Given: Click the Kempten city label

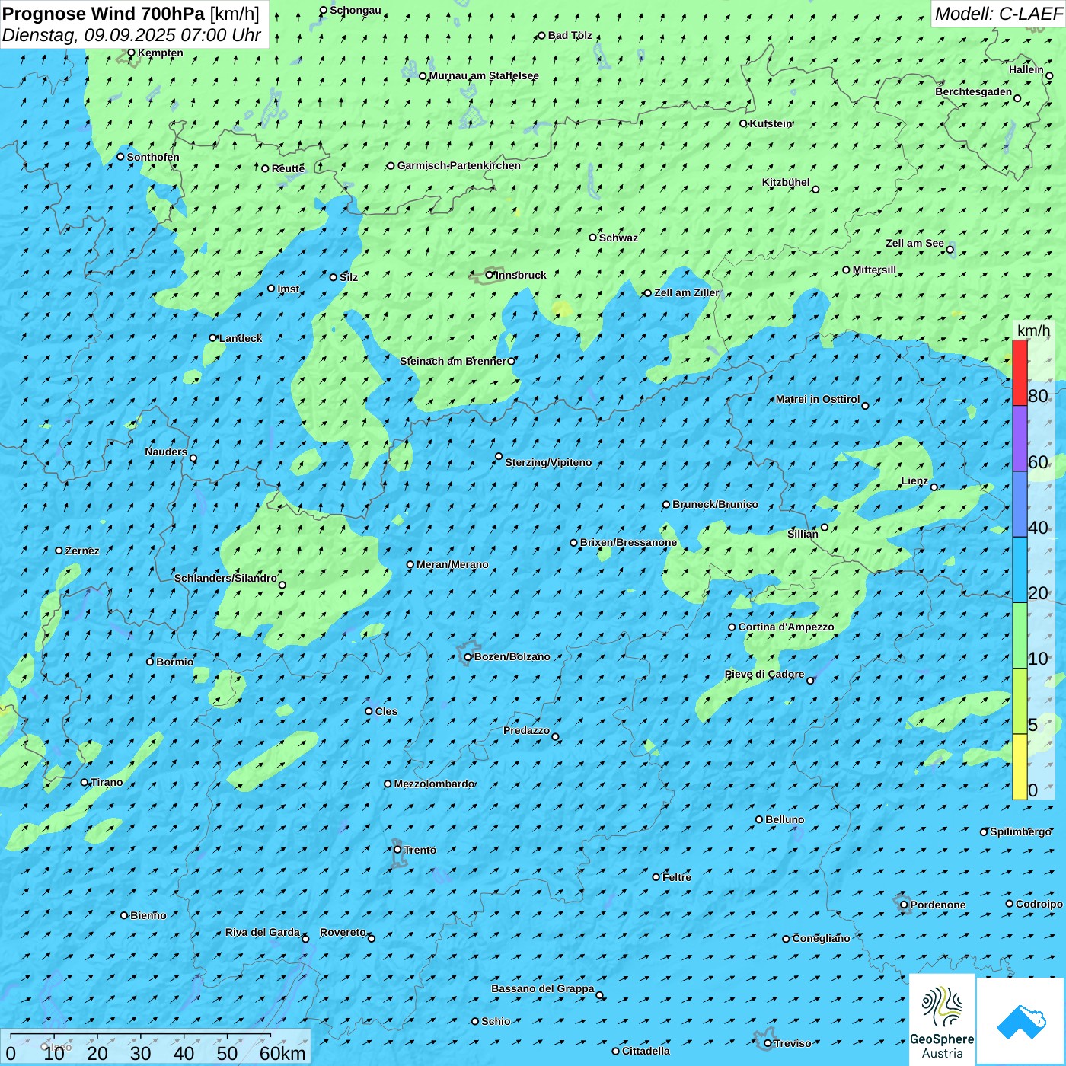Looking at the screenshot, I should click(160, 53).
